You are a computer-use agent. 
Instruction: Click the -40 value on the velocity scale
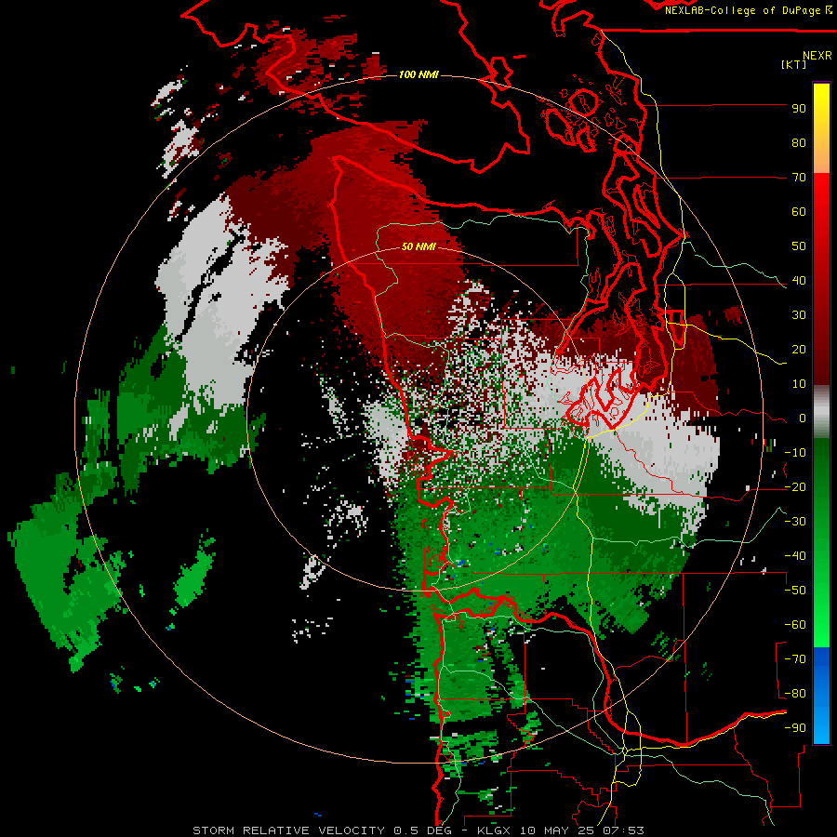click(x=795, y=556)
